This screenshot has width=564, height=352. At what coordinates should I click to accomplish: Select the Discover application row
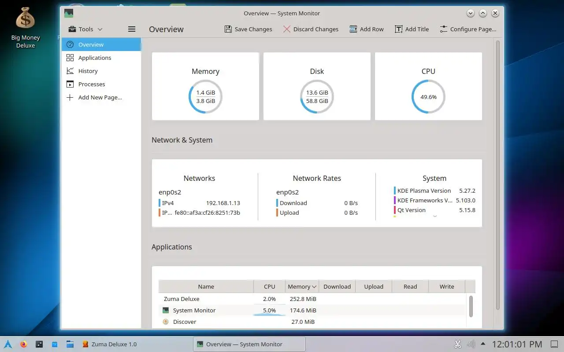pos(312,322)
